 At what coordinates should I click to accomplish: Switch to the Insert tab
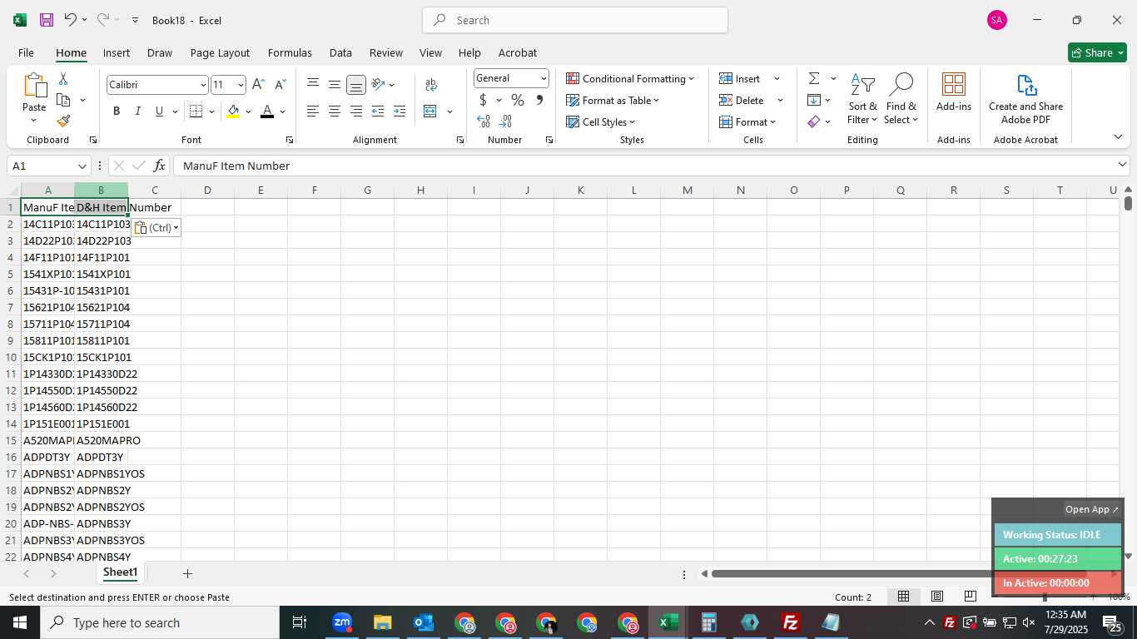pos(117,52)
